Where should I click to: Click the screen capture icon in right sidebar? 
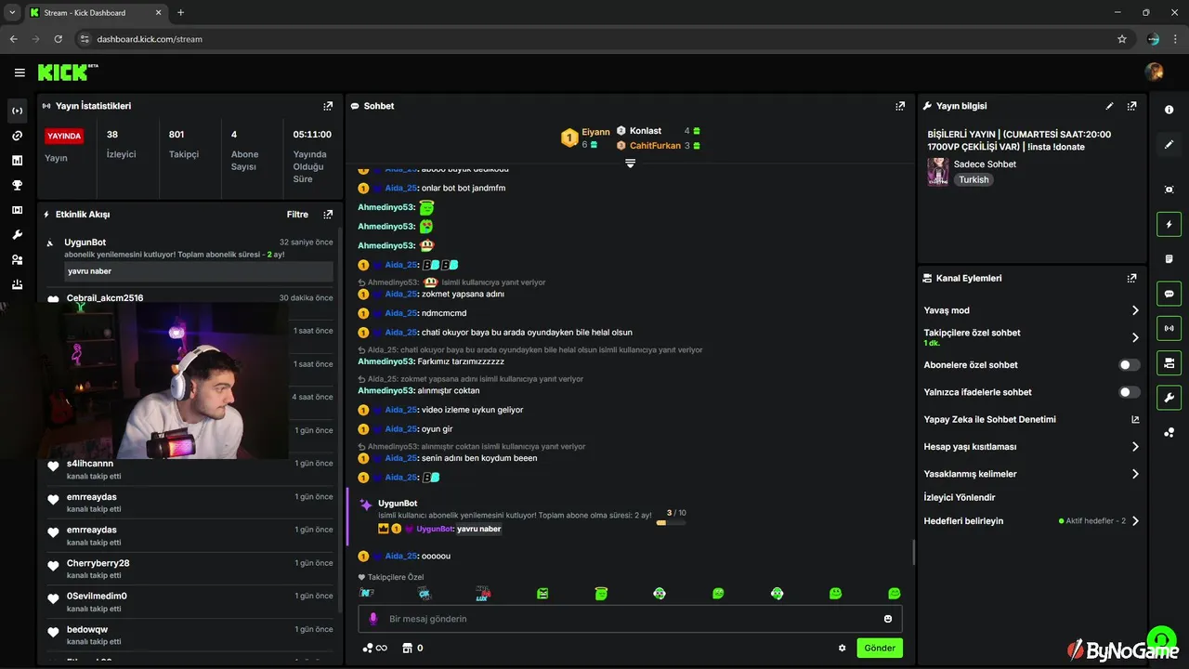coord(1169,190)
